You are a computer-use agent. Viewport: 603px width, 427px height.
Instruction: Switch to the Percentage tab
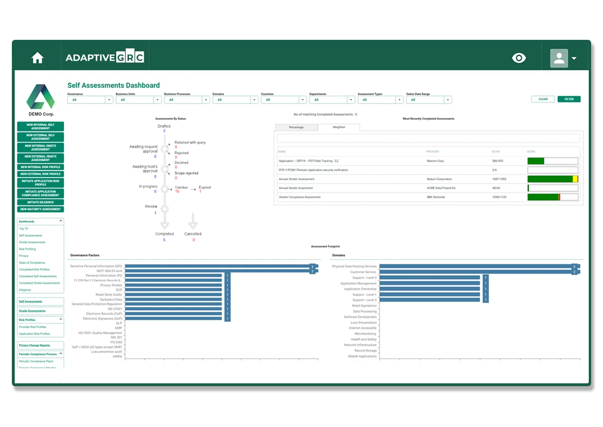pos(296,127)
